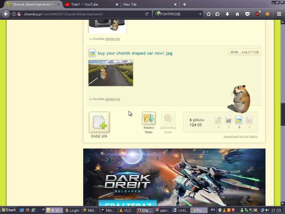Open the VLC taskbar button
Viewport: 285px width, 214px height.
click(x=127, y=210)
